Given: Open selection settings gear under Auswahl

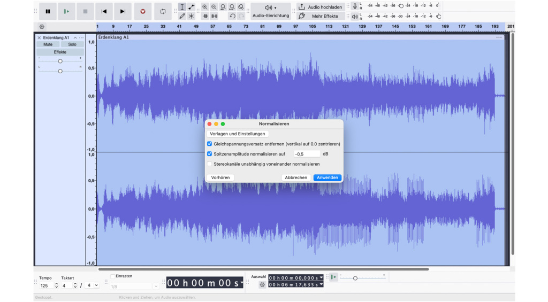Looking at the screenshot, I should [262, 285].
